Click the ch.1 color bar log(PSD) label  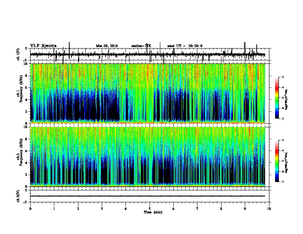pos(286,100)
